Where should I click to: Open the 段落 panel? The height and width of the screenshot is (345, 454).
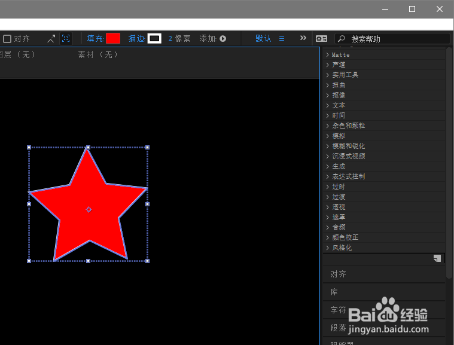click(384, 328)
